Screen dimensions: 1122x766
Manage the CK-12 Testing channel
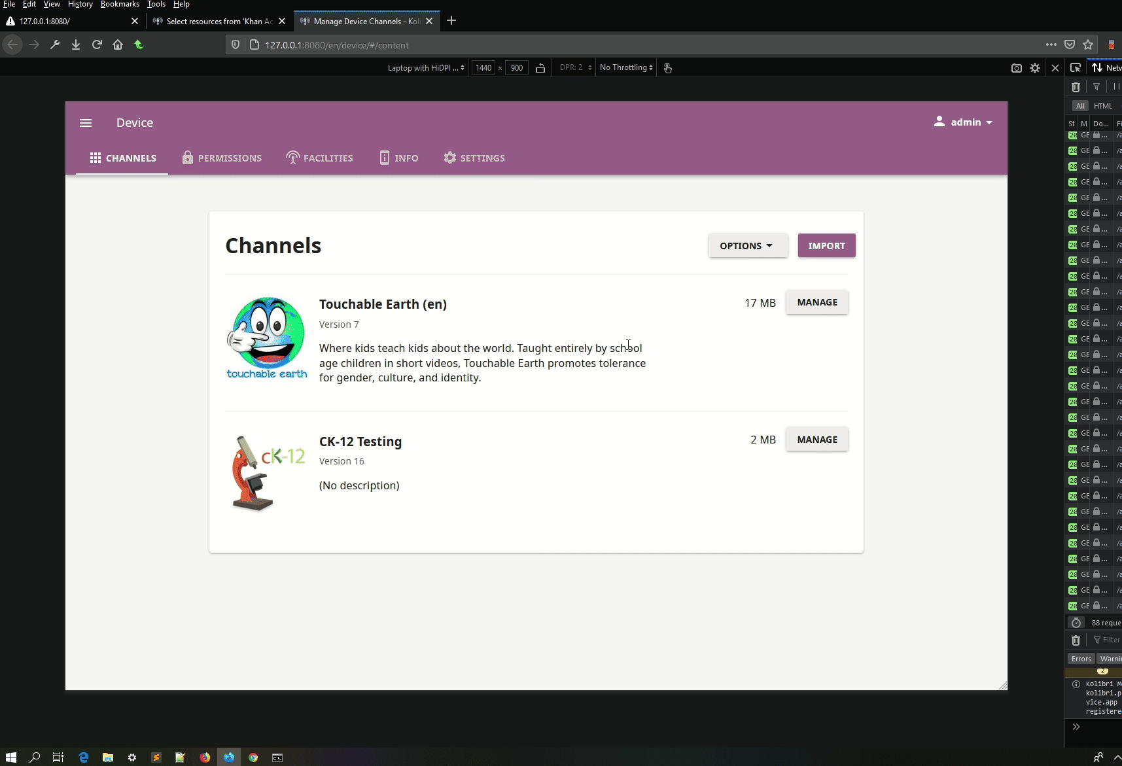(817, 440)
